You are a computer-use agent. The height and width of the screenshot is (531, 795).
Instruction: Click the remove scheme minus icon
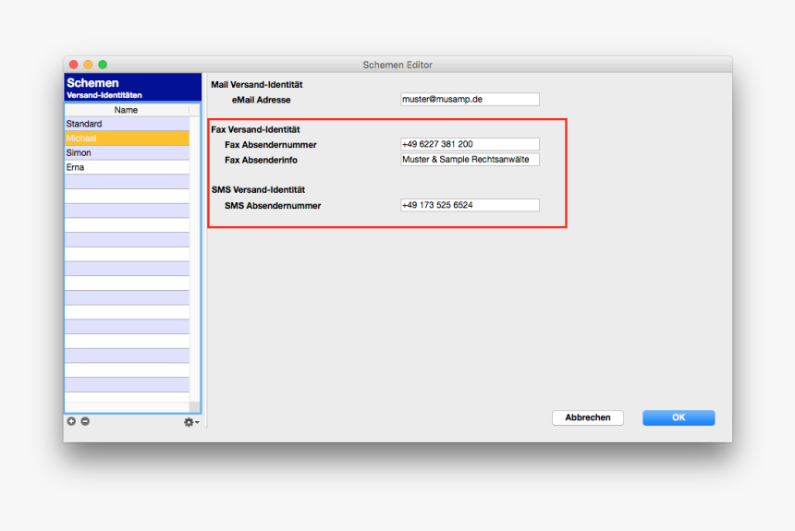coord(85,421)
